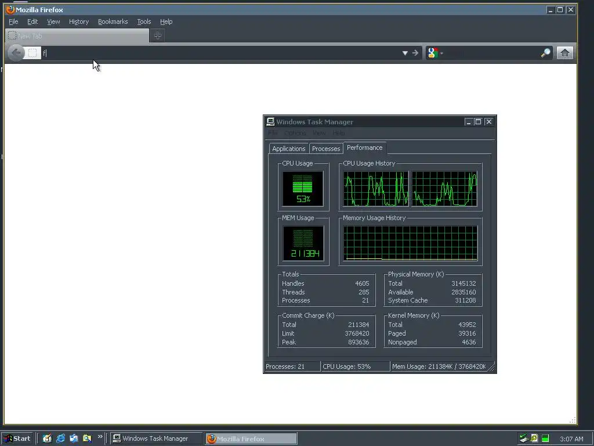Image resolution: width=594 pixels, height=446 pixels.
Task: Click the page identity icon in address bar
Action: (x=32, y=53)
